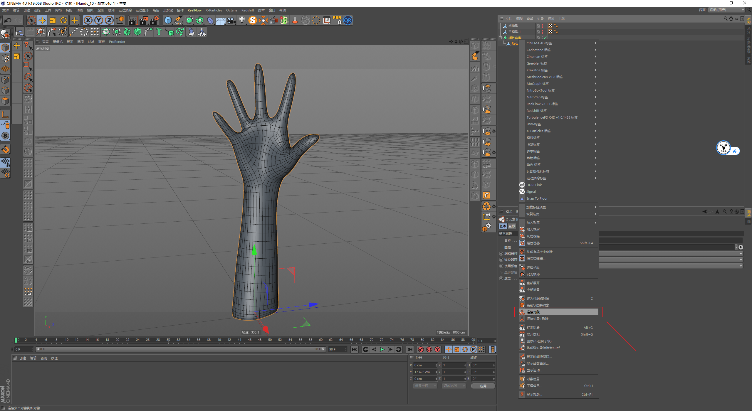Toggle the X axis lock
Image resolution: width=752 pixels, height=411 pixels.
point(88,20)
